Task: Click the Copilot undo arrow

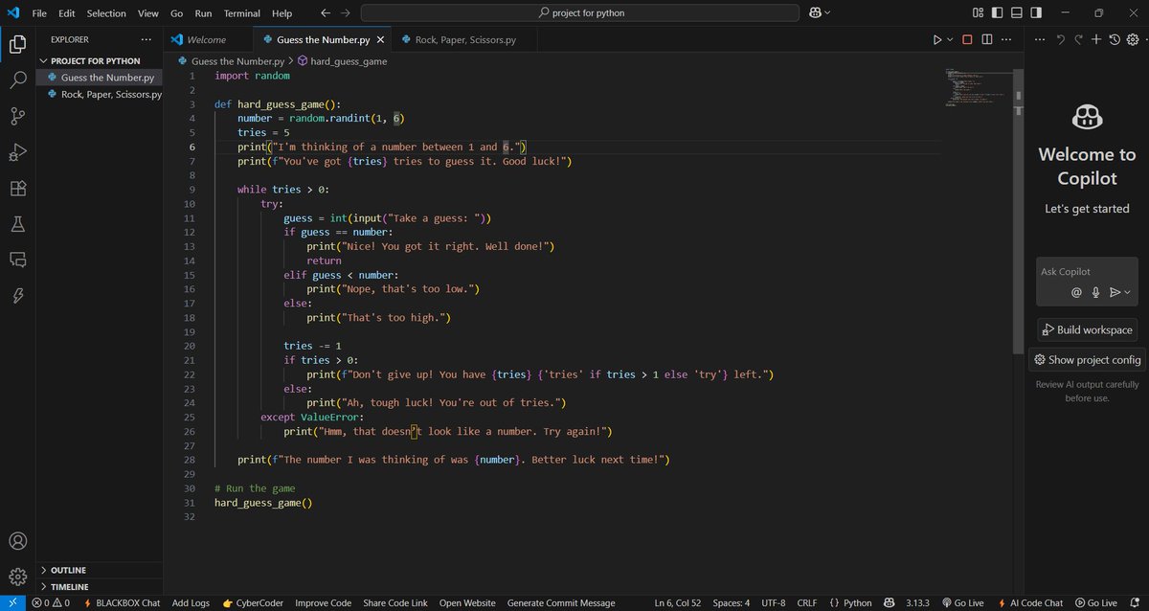Action: [1060, 39]
